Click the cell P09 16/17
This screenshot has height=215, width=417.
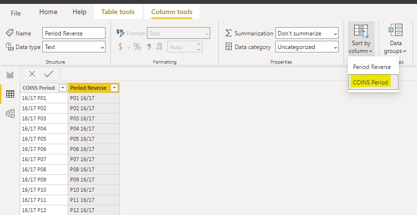(93, 180)
